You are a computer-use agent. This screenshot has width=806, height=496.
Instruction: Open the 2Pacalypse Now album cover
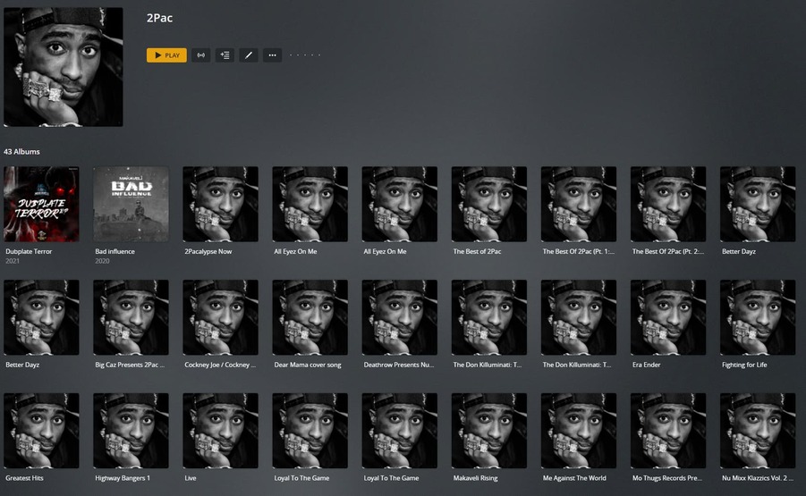[221, 204]
